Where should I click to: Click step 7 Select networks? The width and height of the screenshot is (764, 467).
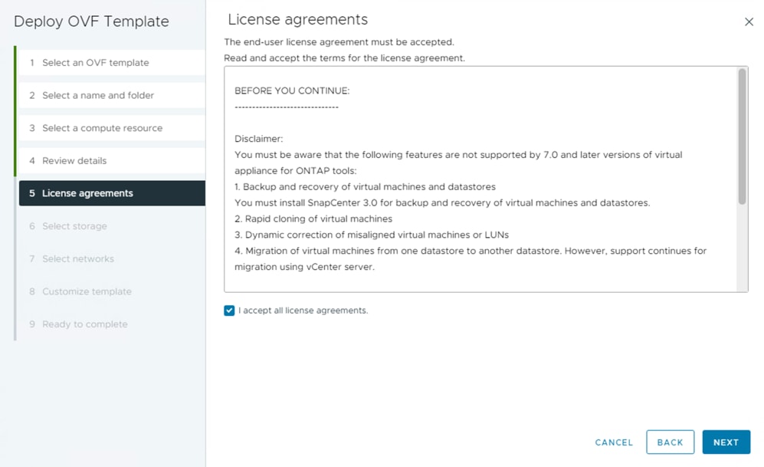pyautogui.click(x=77, y=259)
